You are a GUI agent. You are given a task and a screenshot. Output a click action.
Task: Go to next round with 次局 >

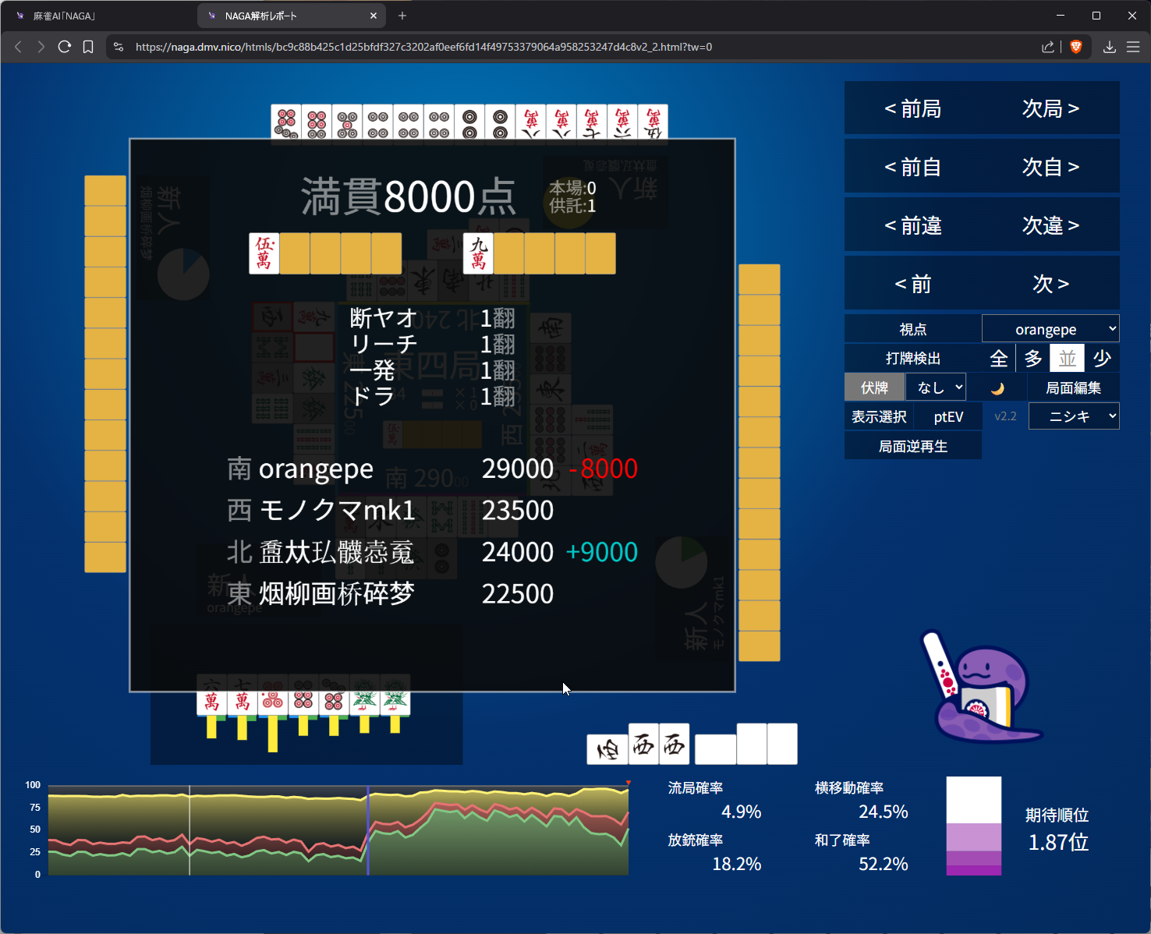tap(1050, 108)
